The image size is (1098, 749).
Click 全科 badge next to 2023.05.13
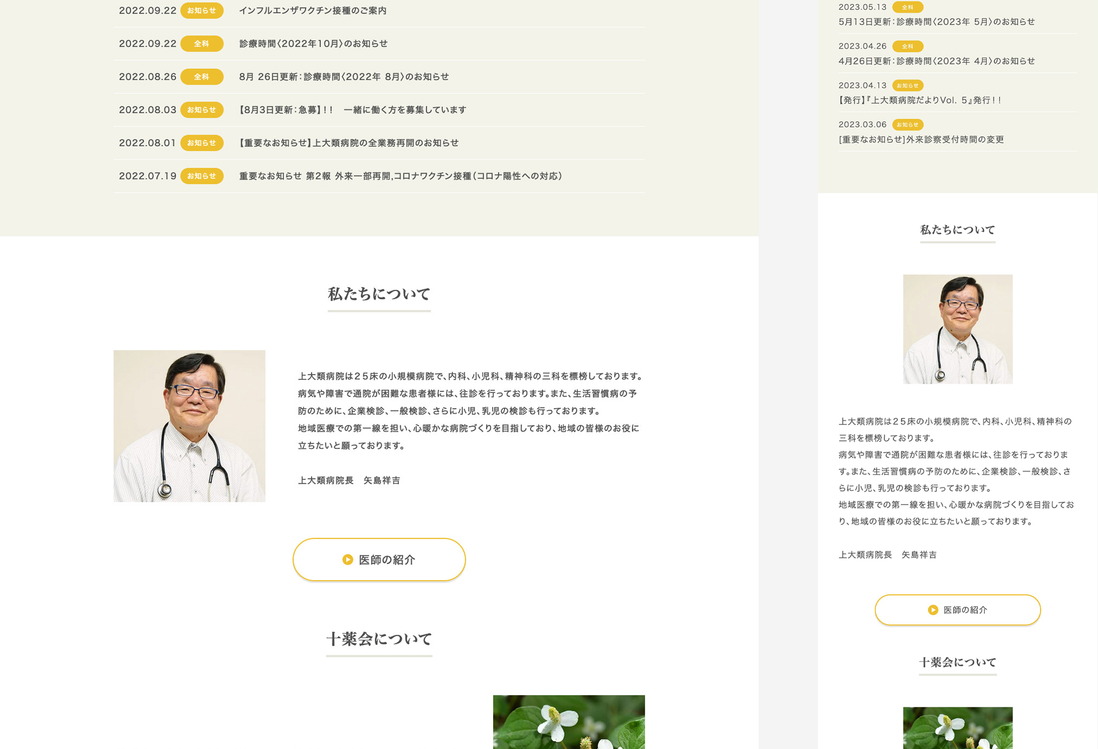[907, 7]
